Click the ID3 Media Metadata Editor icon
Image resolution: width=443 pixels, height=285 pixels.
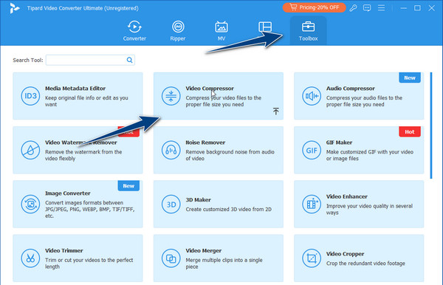[30, 96]
